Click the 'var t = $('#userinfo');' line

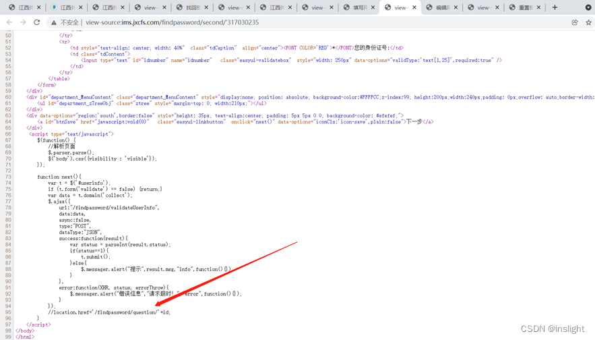(x=80, y=183)
